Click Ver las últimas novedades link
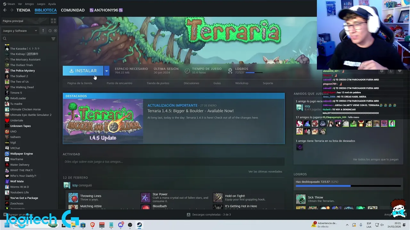Viewport: 410px width, 230px height. pos(265,172)
